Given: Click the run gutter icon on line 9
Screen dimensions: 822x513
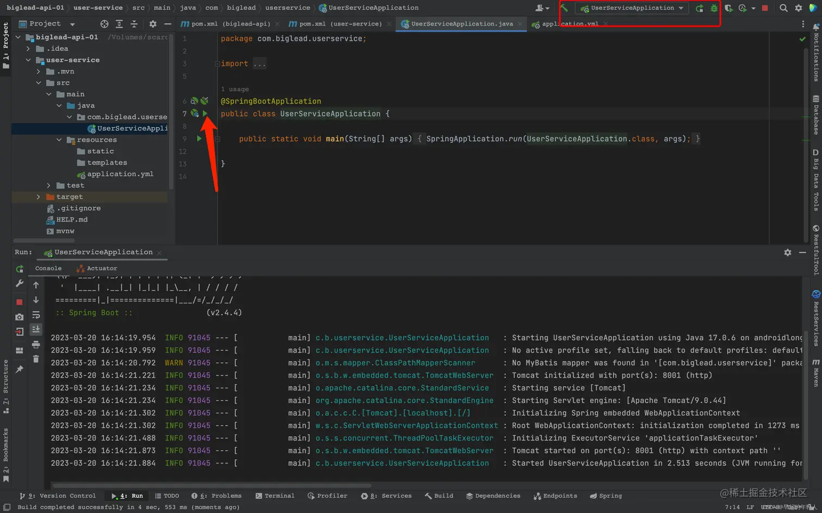Looking at the screenshot, I should coord(199,138).
